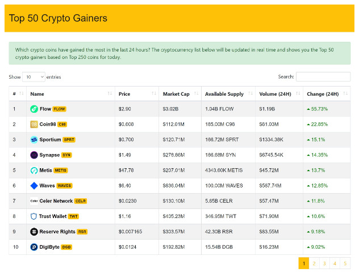The height and width of the screenshot is (273, 359).
Task: Click the FLOW ticker badge
Action: click(59, 109)
